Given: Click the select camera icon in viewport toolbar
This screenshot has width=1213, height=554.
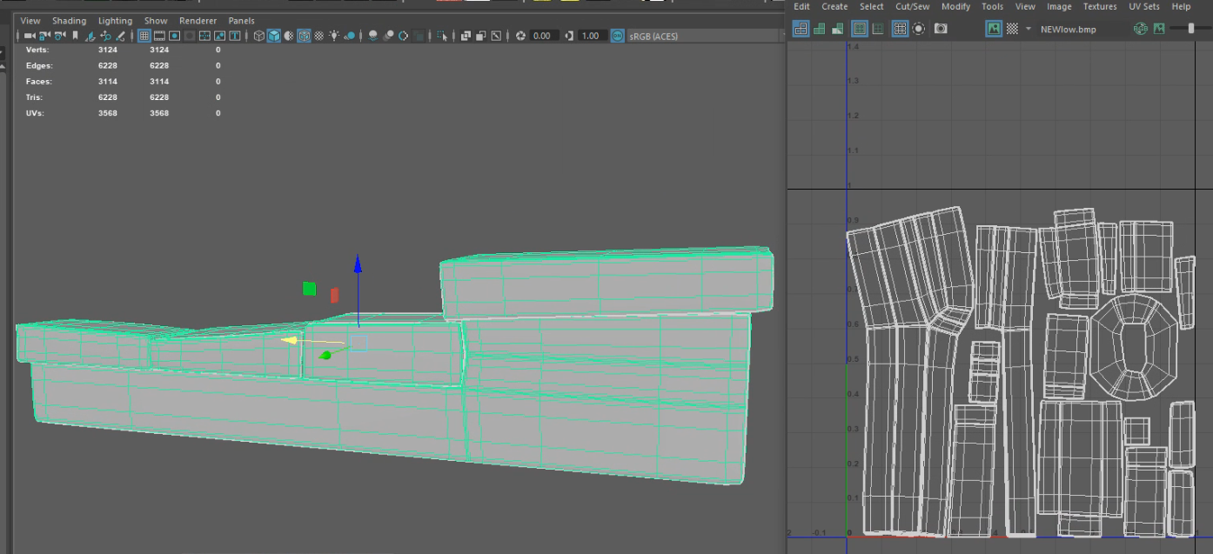Looking at the screenshot, I should click(30, 36).
